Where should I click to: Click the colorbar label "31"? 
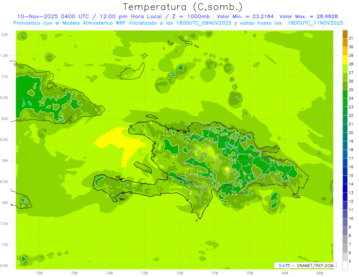pyautogui.click(x=351, y=38)
